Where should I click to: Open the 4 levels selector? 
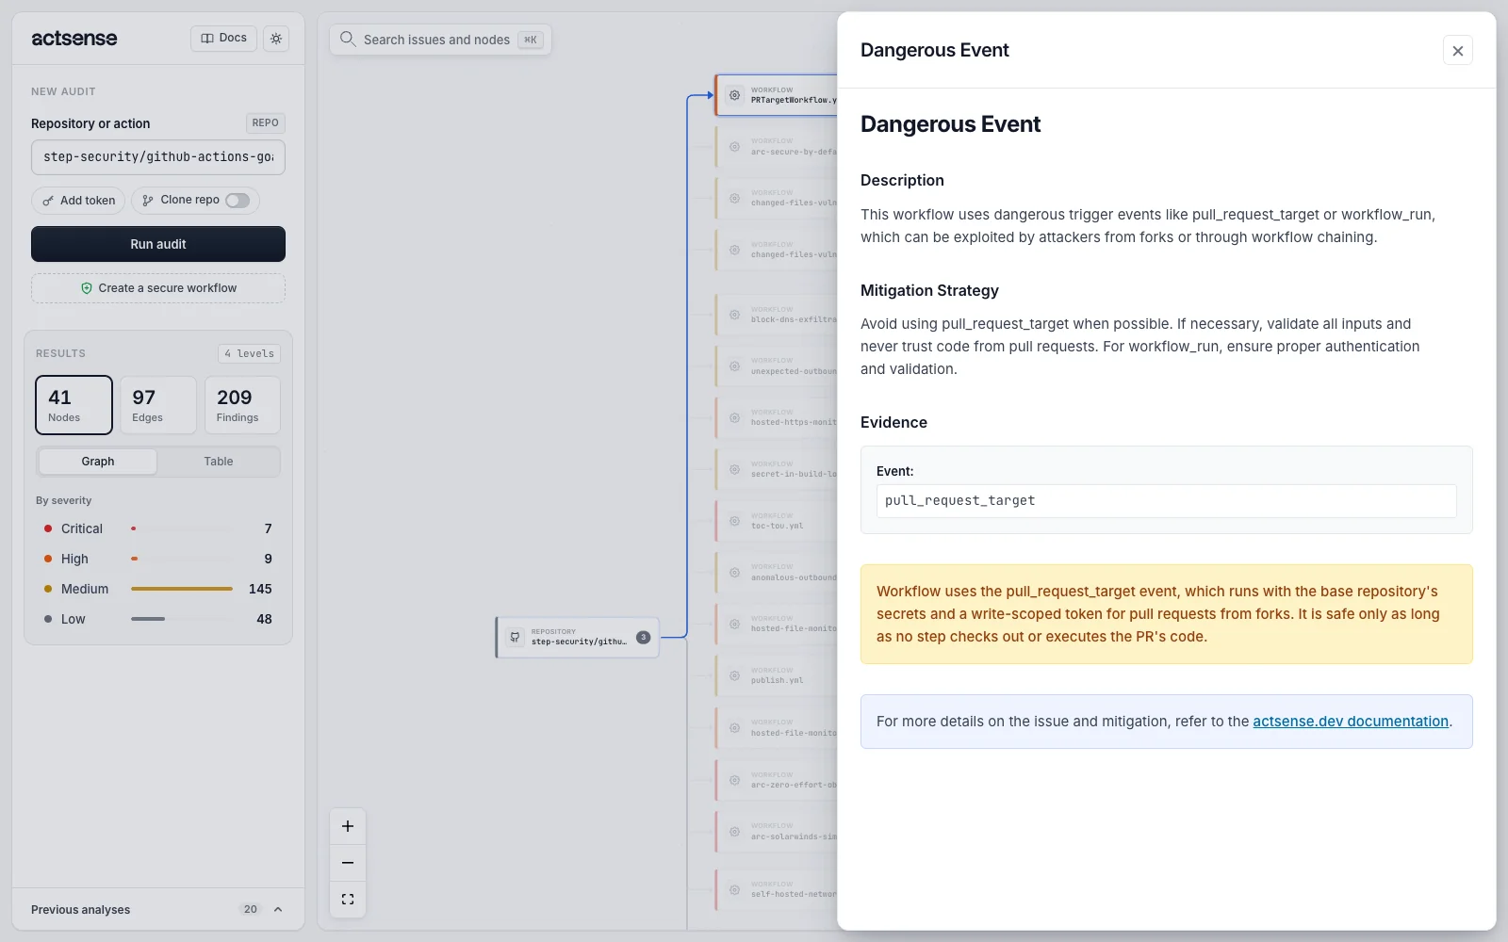tap(250, 354)
